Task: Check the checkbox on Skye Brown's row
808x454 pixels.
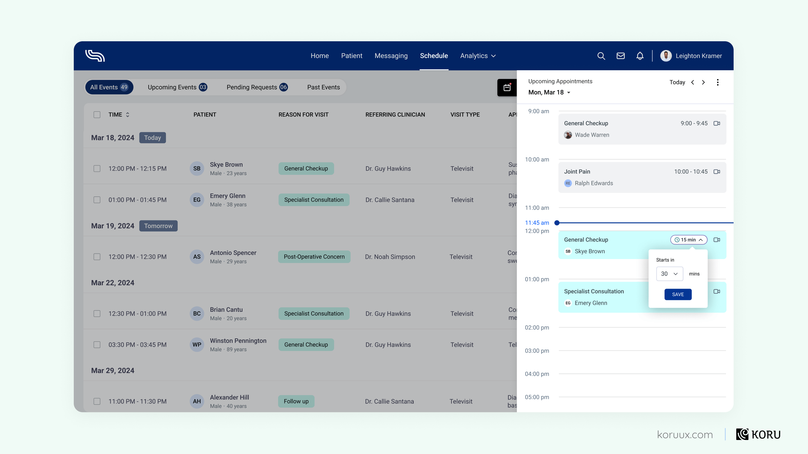Action: [x=97, y=168]
